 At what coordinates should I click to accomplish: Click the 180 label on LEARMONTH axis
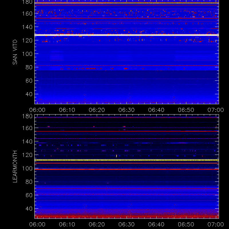[27, 116]
